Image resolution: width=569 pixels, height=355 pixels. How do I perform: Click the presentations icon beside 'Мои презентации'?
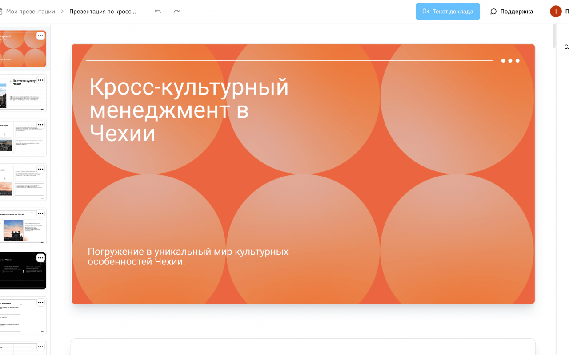(1, 12)
